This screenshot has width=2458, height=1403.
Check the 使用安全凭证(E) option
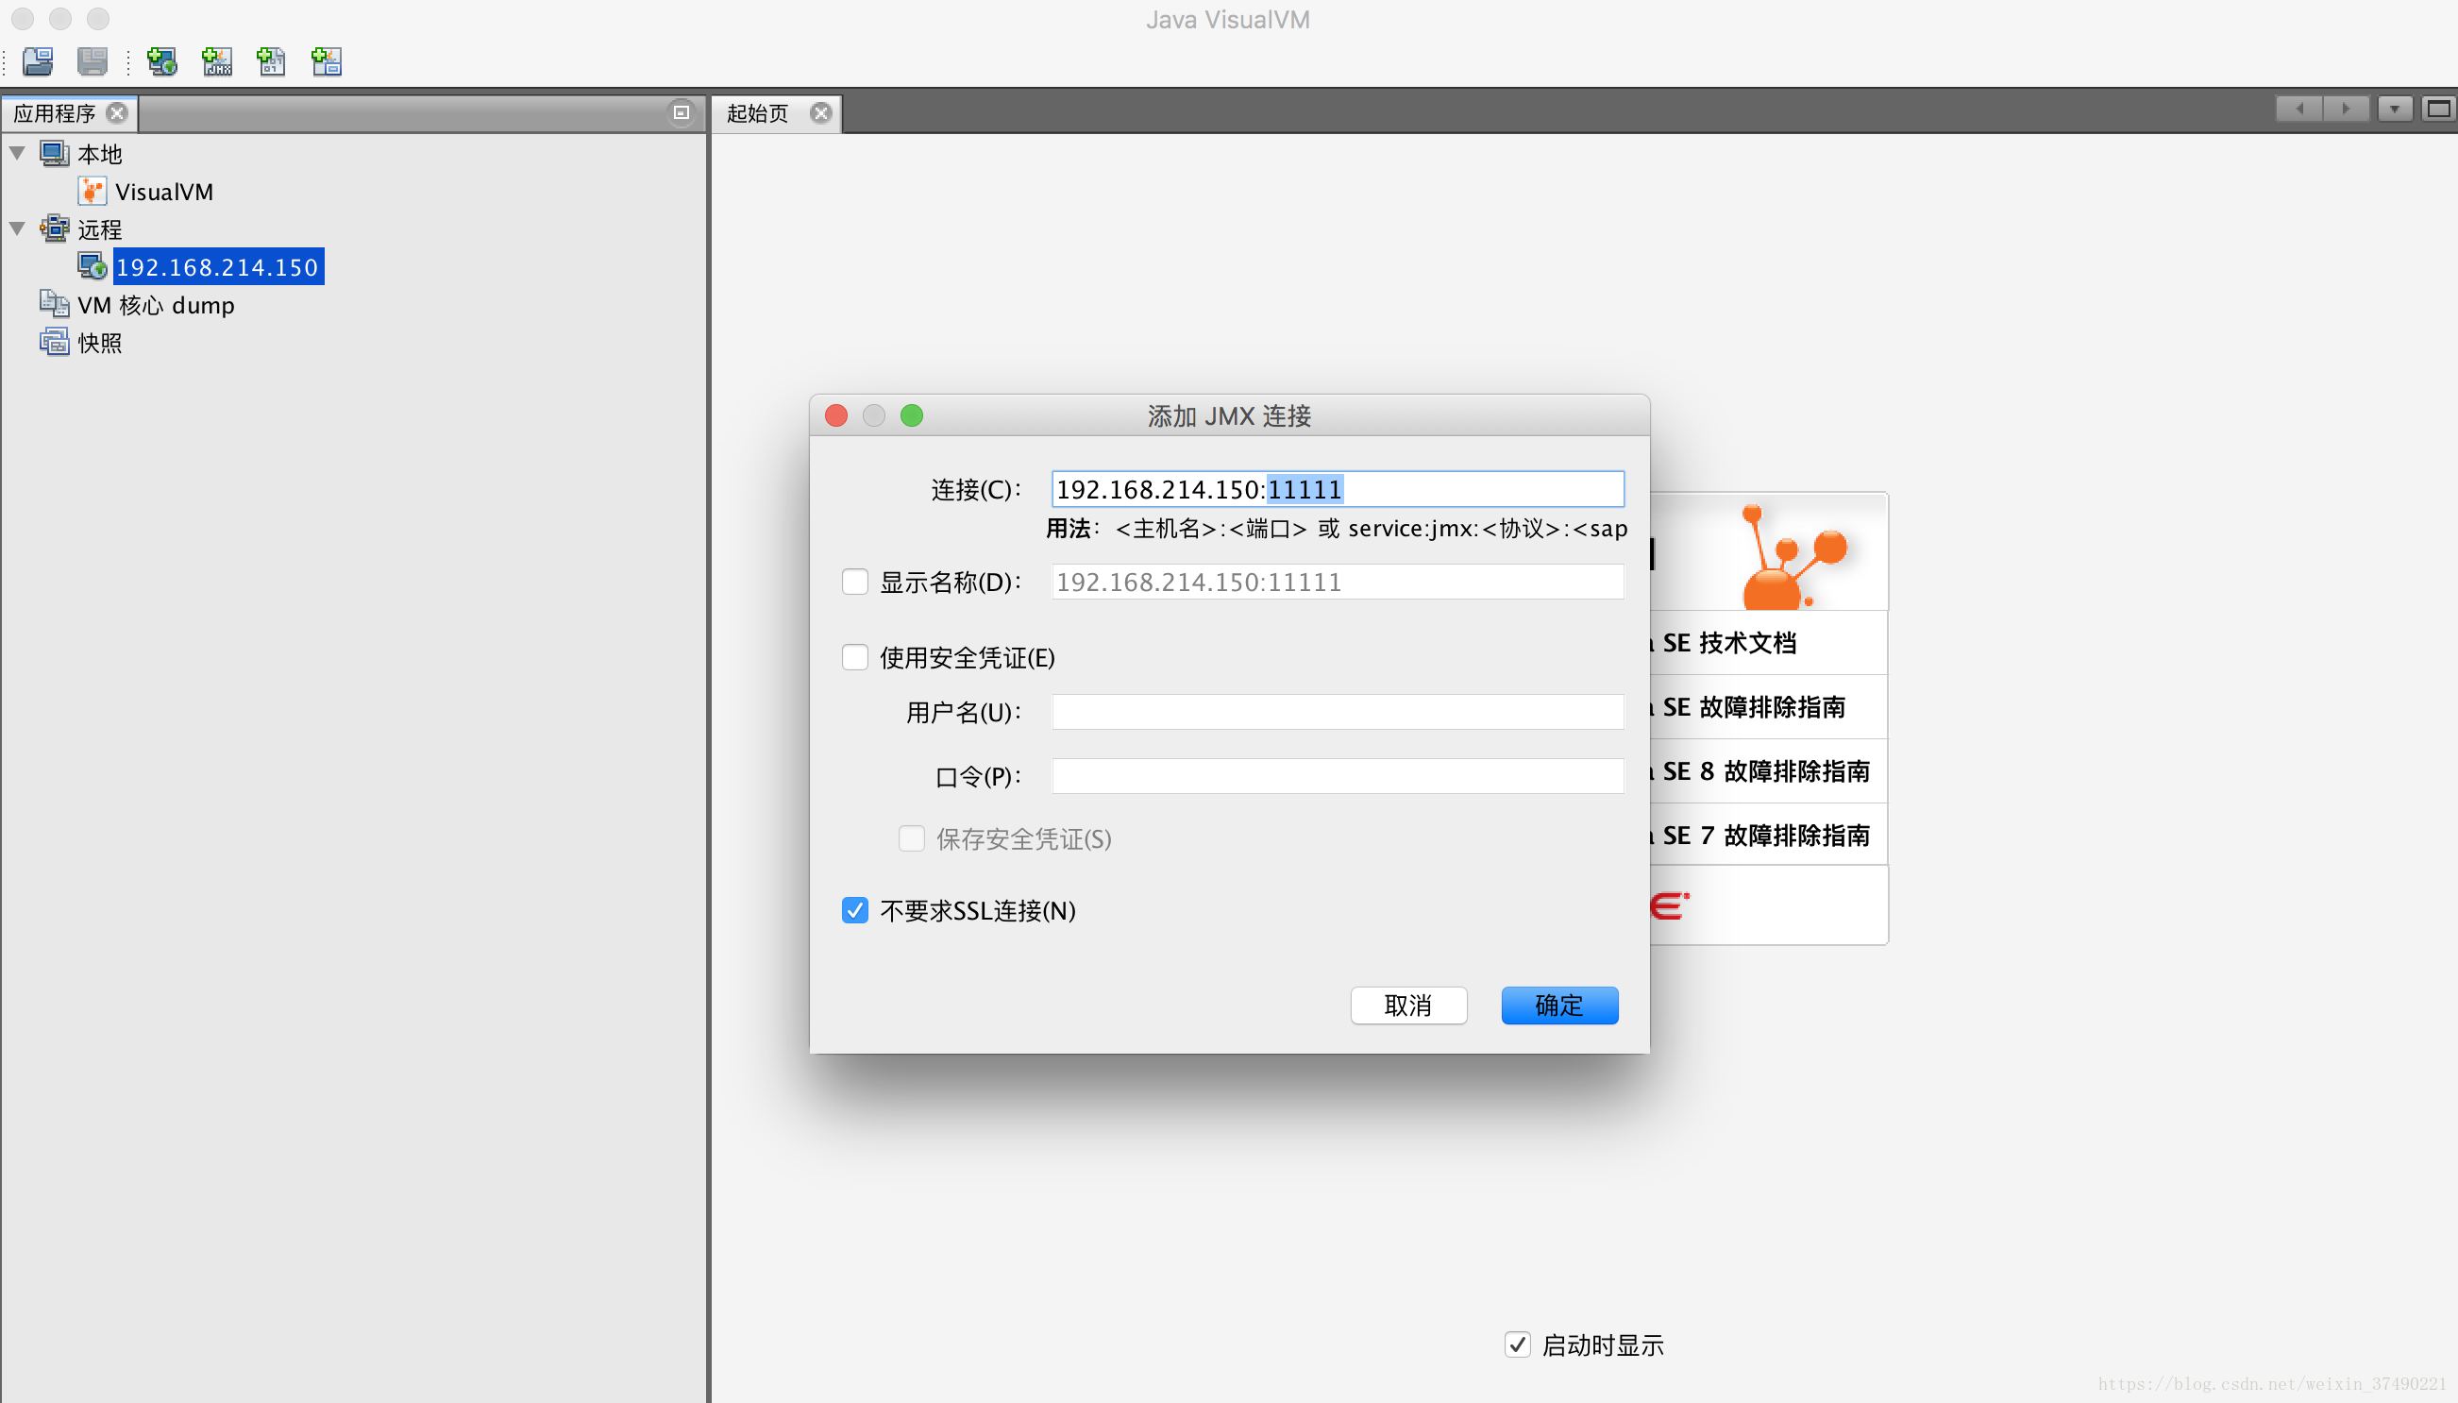(854, 657)
